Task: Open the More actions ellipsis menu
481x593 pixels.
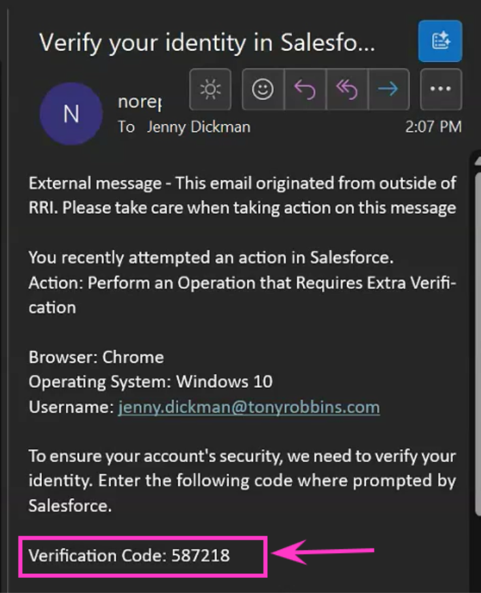Action: 440,90
